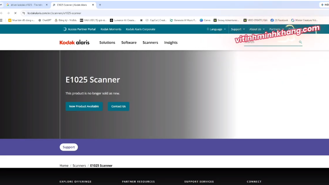Select the E1025 Scanner browser tab
Viewport: 329px width, 185px height.
(73, 5)
